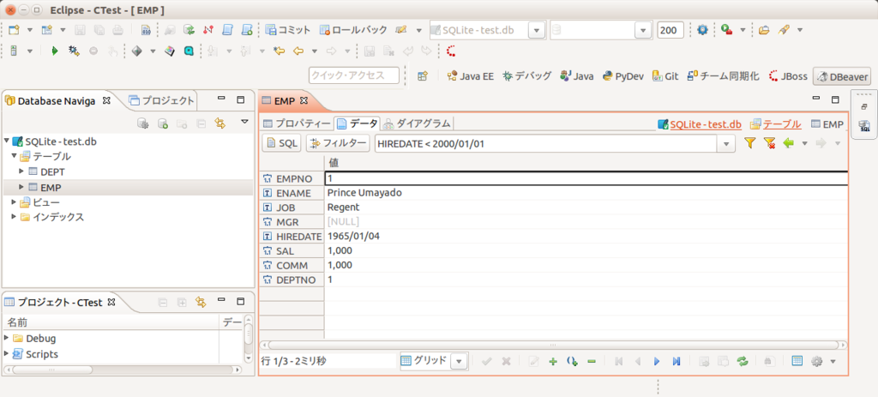The height and width of the screenshot is (397, 878).
Task: Open the filter history dropdown arrow
Action: 727,144
